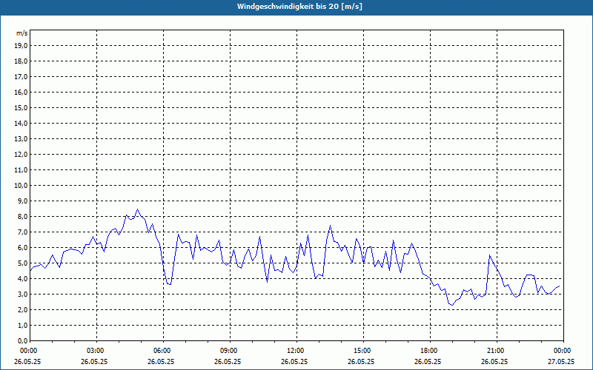The width and height of the screenshot is (593, 370).
Task: Pick the "21:00" x-axis time label
Action: point(496,351)
